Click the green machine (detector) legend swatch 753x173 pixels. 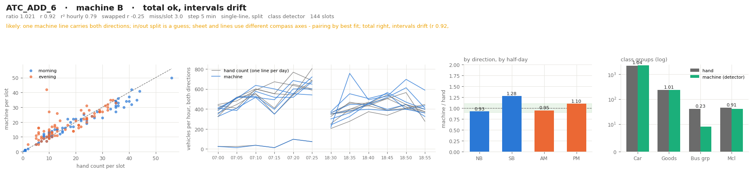pyautogui.click(x=695, y=77)
